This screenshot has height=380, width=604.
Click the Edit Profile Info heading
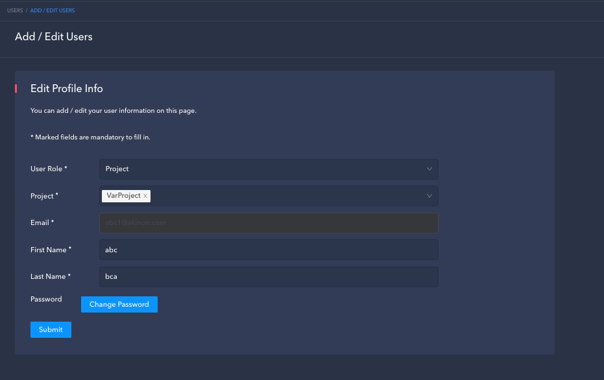pos(67,89)
